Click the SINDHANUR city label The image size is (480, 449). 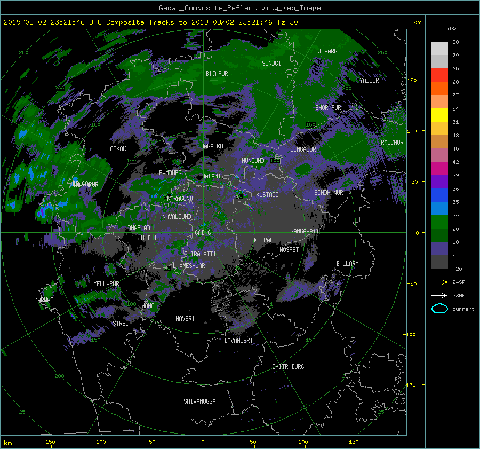coord(329,193)
